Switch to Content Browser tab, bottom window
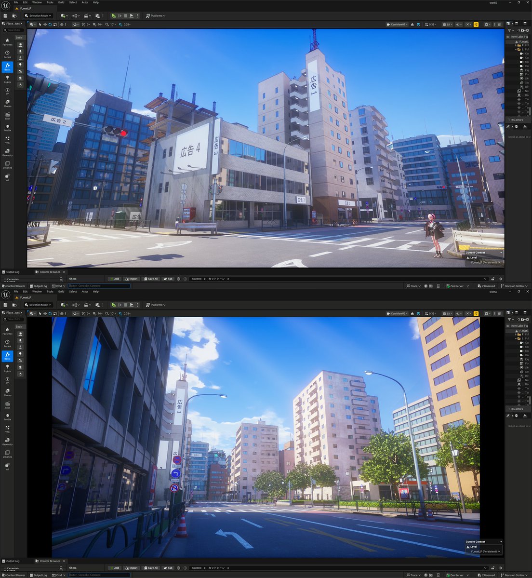This screenshot has width=532, height=578. click(x=50, y=561)
